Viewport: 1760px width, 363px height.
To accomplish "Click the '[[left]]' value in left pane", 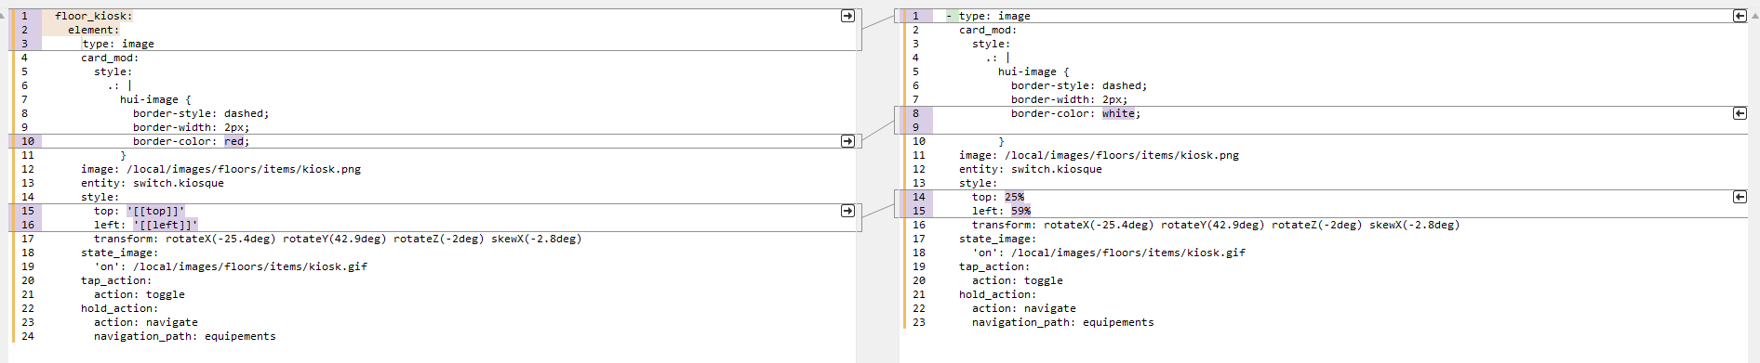I will pos(166,225).
